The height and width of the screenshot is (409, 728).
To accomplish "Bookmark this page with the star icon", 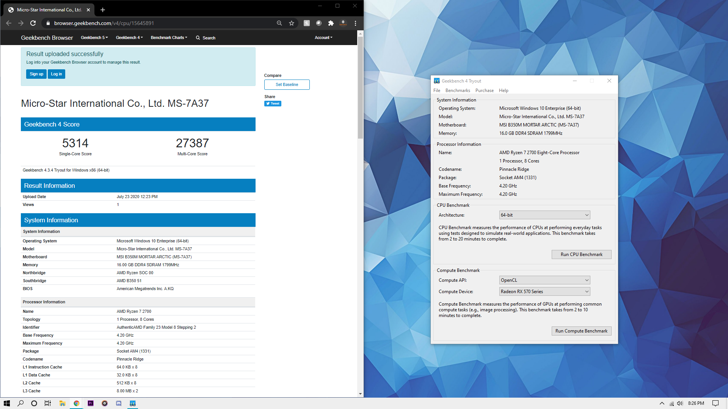I will [292, 23].
